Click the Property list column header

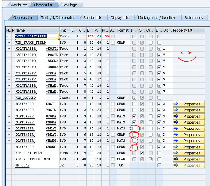coord(189,30)
